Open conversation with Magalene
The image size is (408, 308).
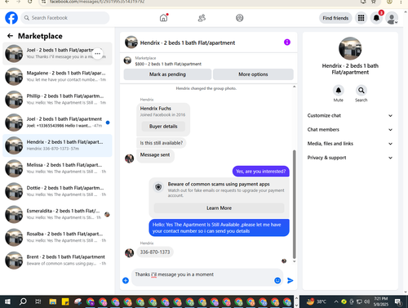point(57,77)
